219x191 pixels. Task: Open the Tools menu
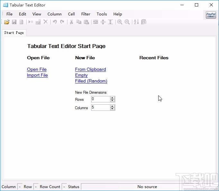(102, 14)
